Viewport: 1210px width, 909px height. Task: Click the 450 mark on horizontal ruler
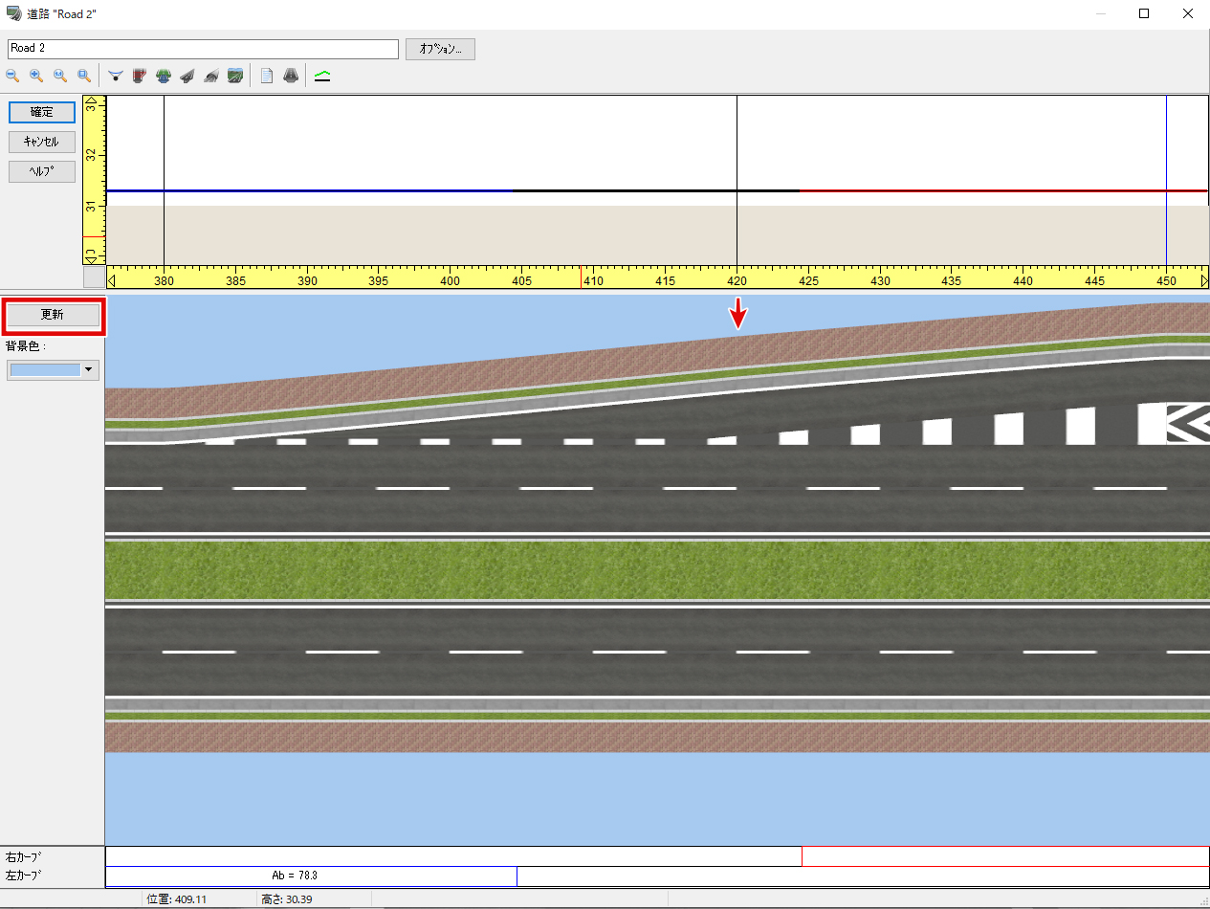(1166, 281)
